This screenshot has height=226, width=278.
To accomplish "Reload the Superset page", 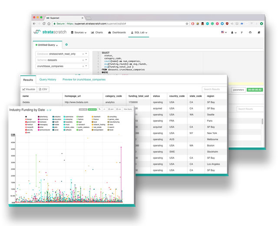I will point(44,23).
